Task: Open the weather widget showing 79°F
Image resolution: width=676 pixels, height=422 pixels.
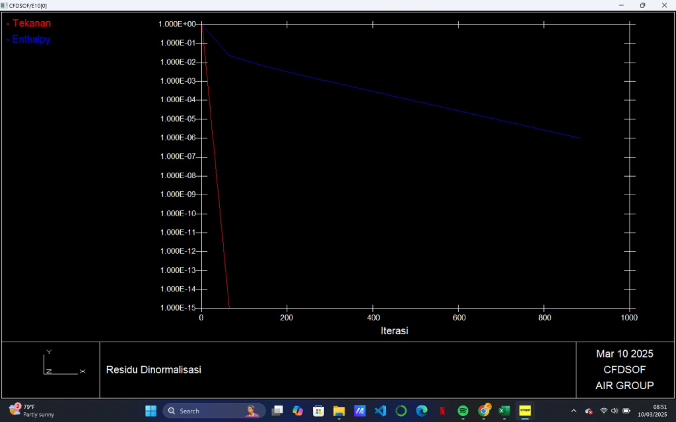Action: (31, 411)
